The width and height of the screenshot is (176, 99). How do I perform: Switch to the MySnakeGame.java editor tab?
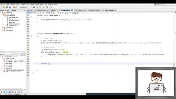click(x=95, y=10)
